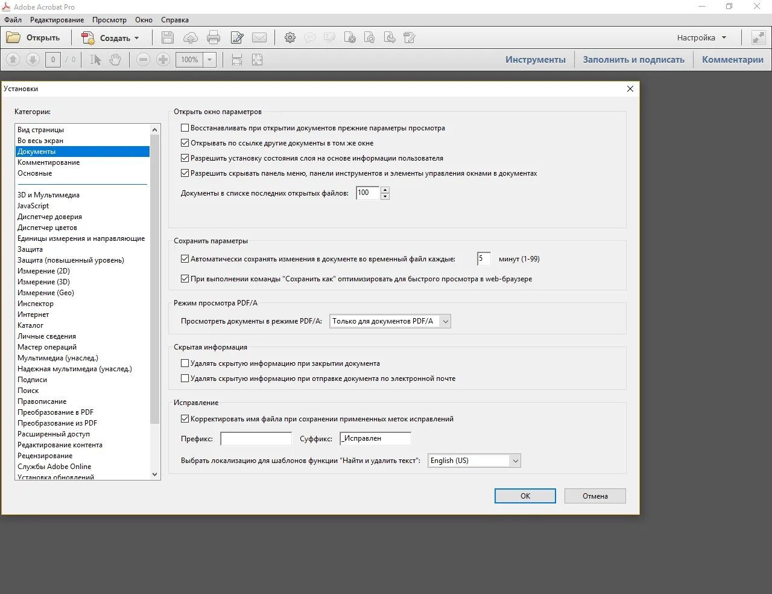Viewport: 772px width, 594px height.
Task: Toggle optimize for fast web view checkbox
Action: (x=185, y=279)
